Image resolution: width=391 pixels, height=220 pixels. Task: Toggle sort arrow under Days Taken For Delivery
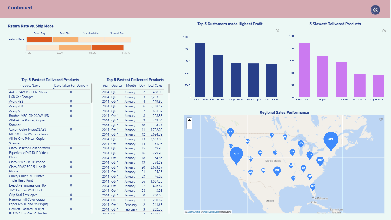pos(54,88)
